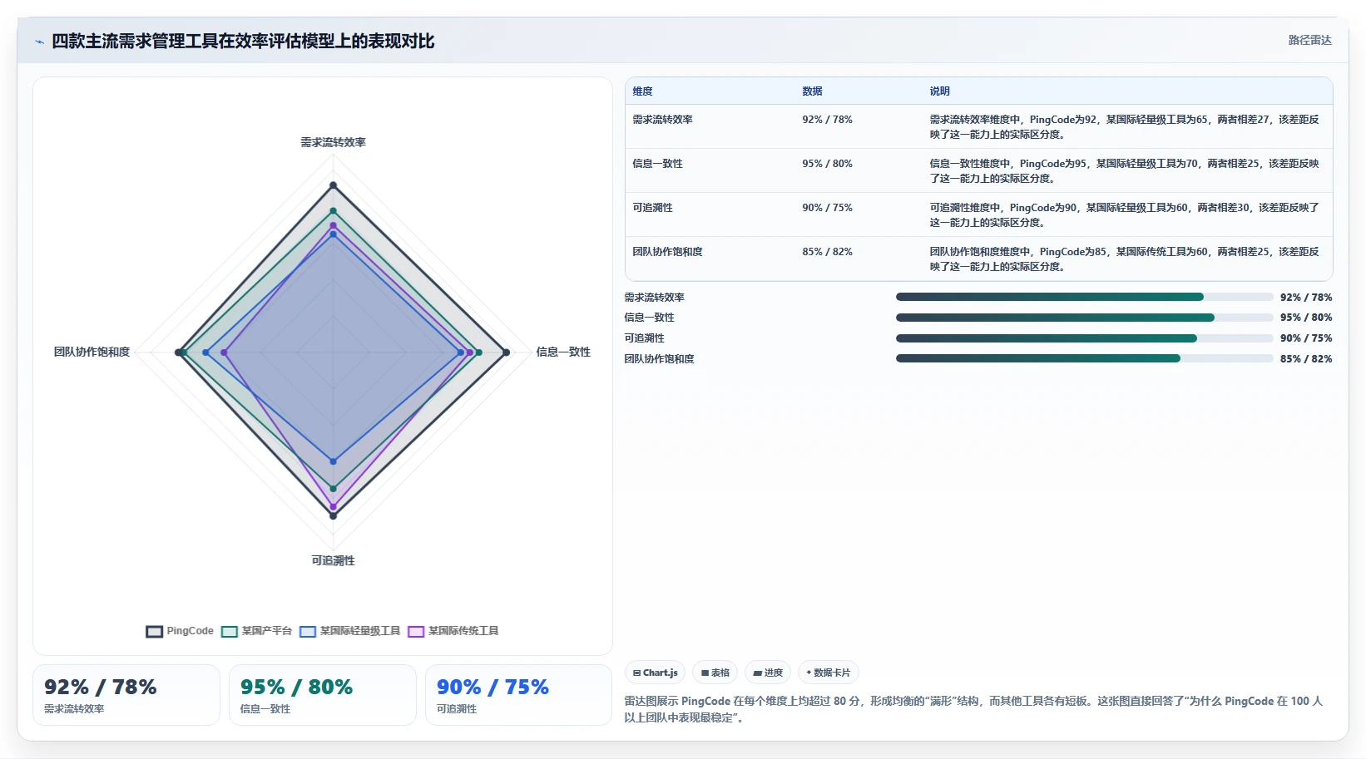Click the 数据卡片 tag button
Image resolution: width=1366 pixels, height=759 pixels.
[x=829, y=673]
